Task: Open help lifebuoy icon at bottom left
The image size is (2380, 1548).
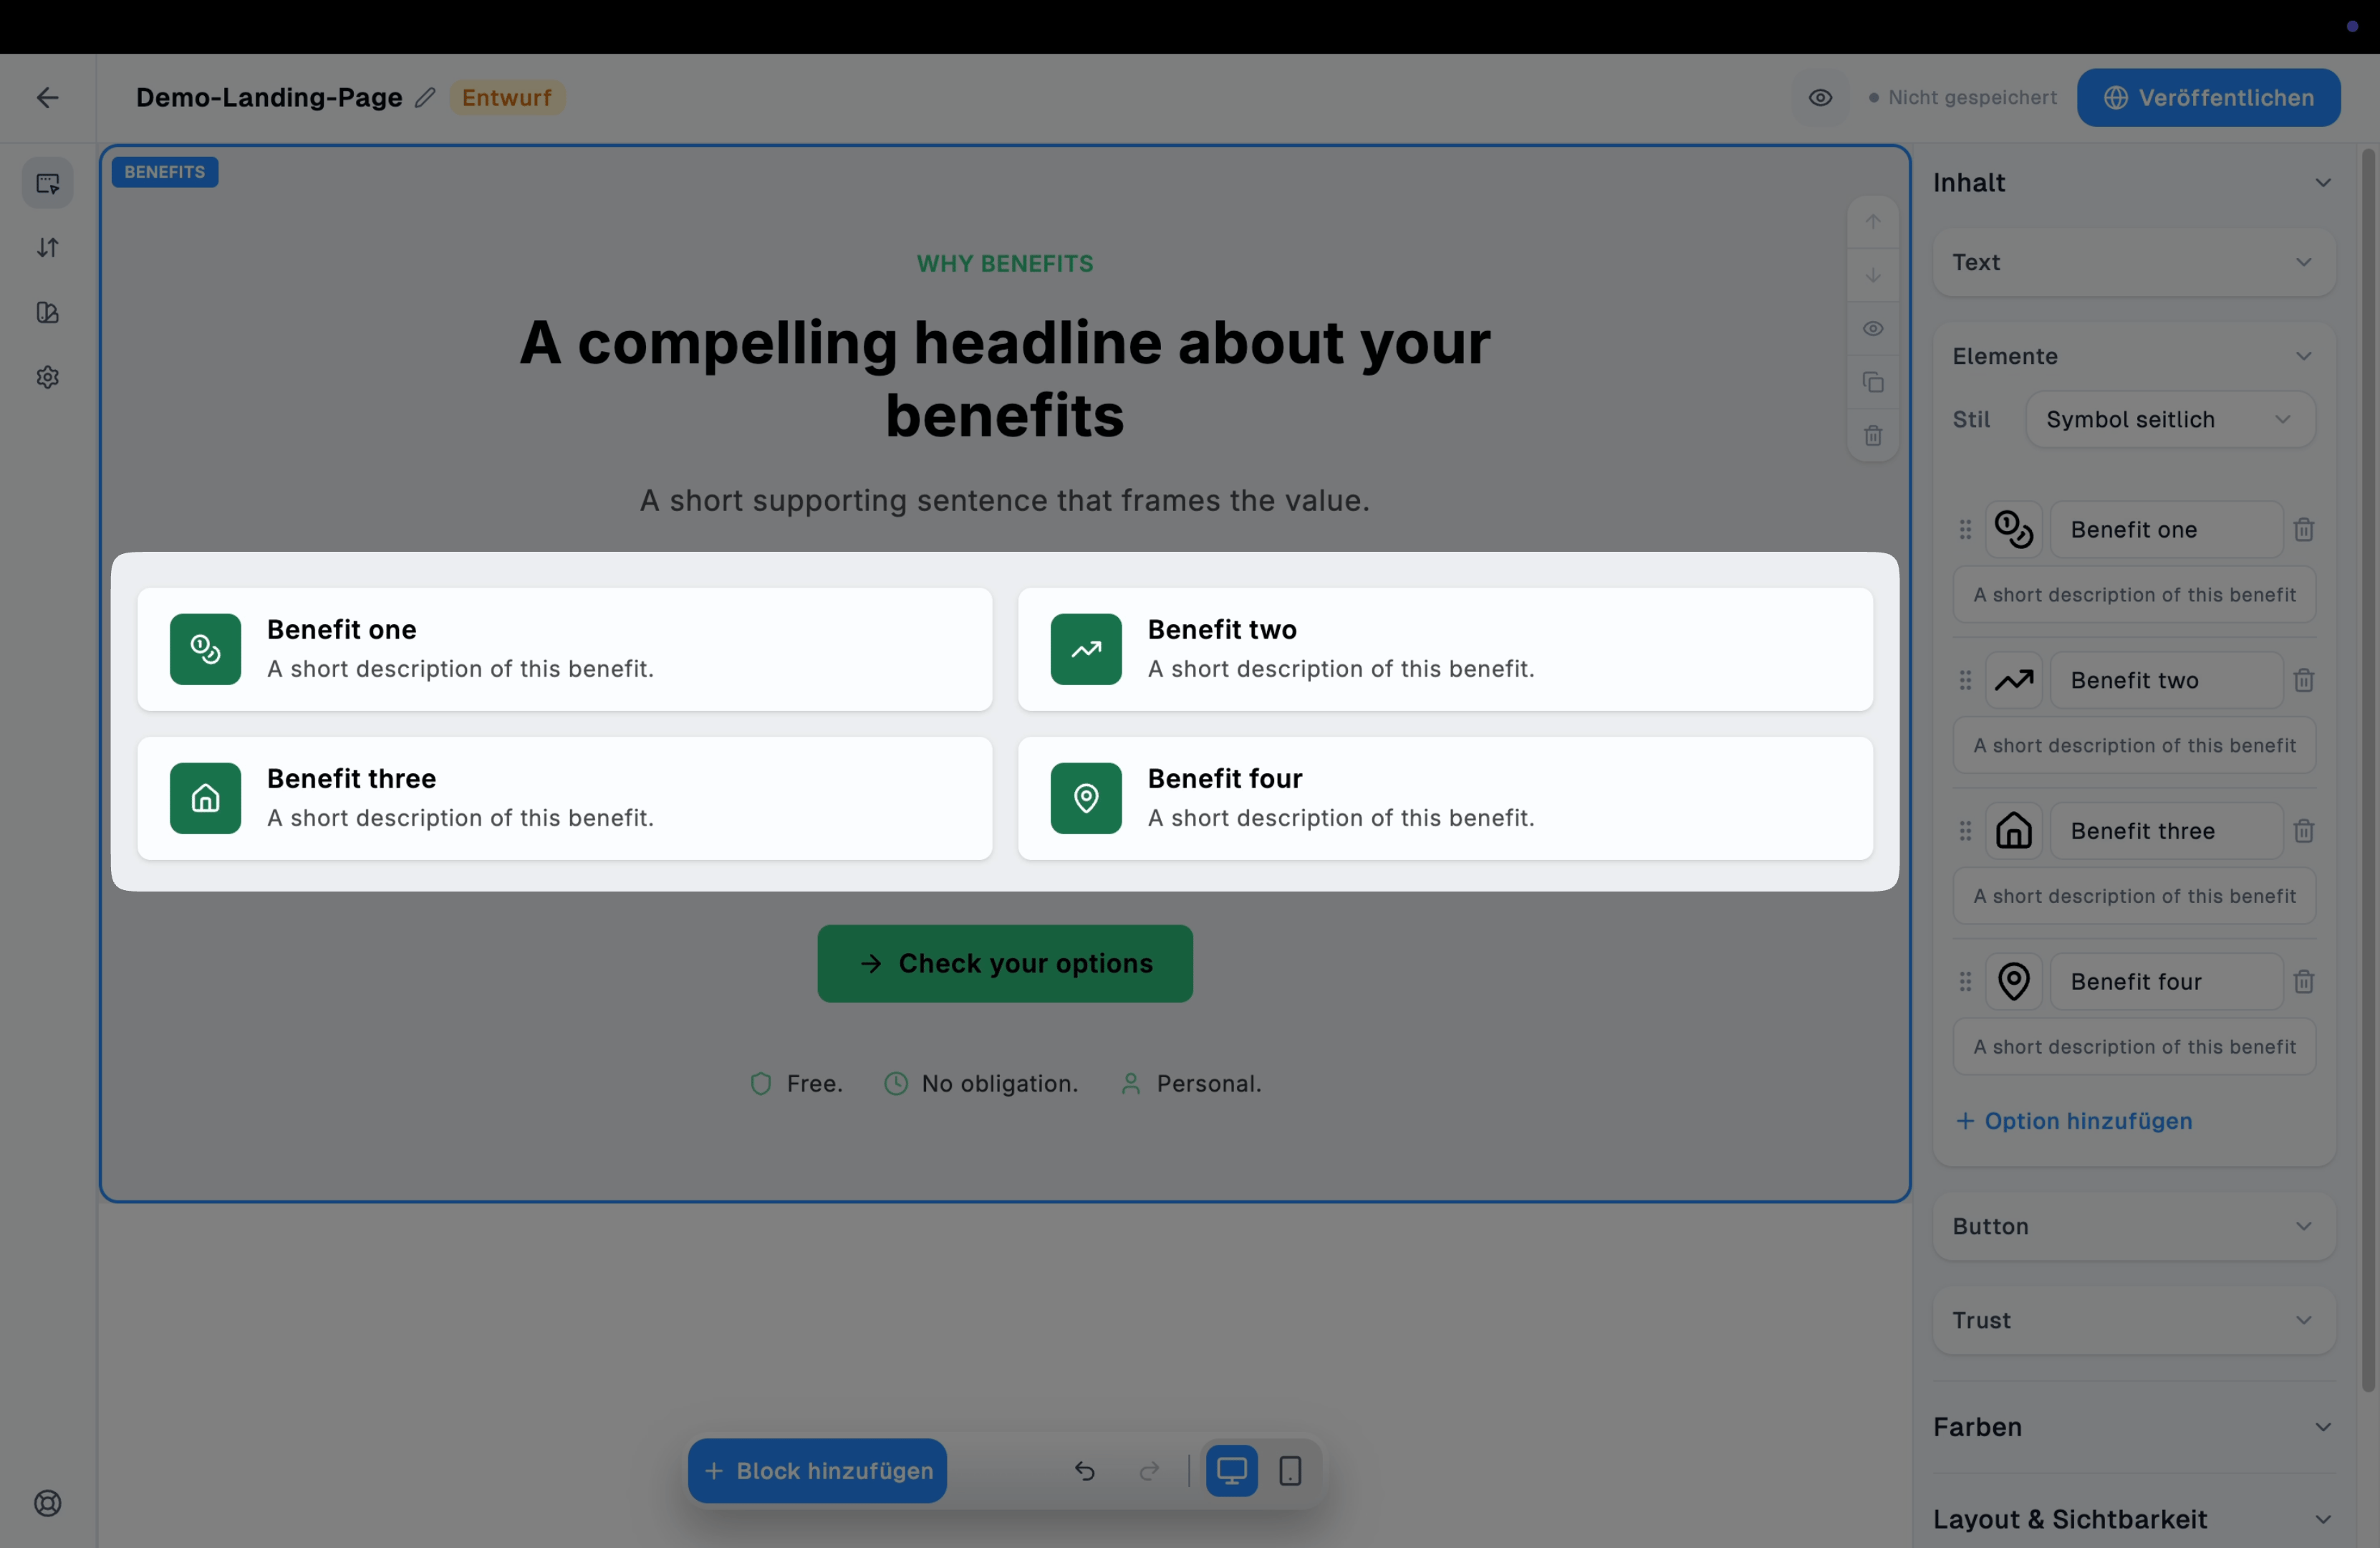Action: click(48, 1503)
